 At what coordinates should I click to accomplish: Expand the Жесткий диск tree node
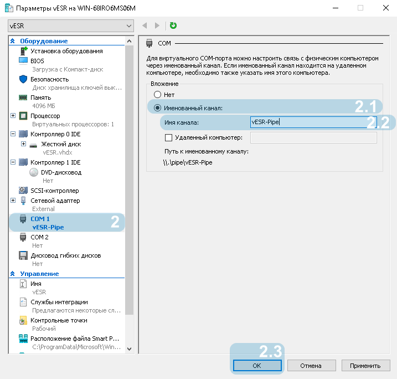click(24, 144)
